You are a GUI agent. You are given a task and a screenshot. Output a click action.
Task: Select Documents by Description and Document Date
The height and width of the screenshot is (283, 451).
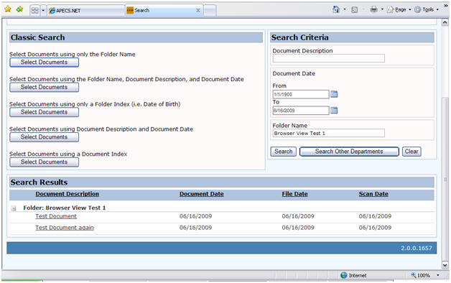point(44,137)
